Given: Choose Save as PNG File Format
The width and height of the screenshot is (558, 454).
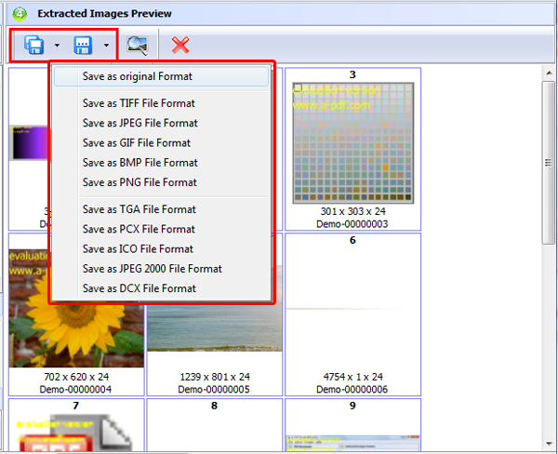Looking at the screenshot, I should coord(161,182).
